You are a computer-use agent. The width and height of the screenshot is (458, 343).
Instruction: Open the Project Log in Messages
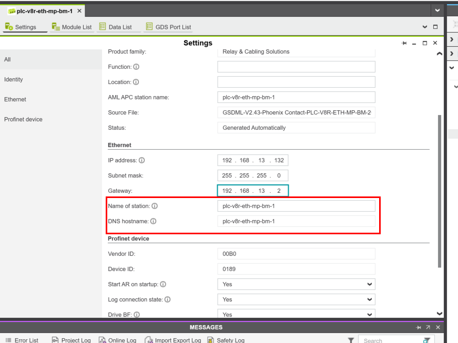tap(72, 340)
